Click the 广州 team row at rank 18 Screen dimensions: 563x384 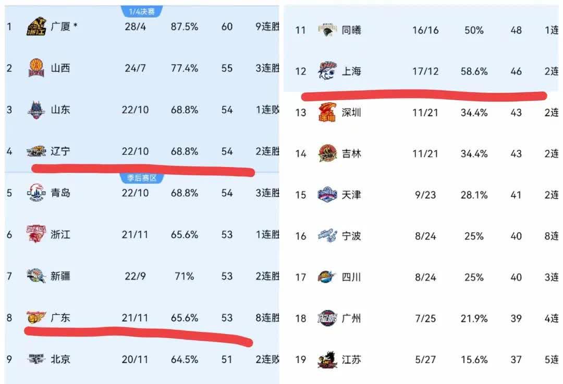click(x=424, y=318)
